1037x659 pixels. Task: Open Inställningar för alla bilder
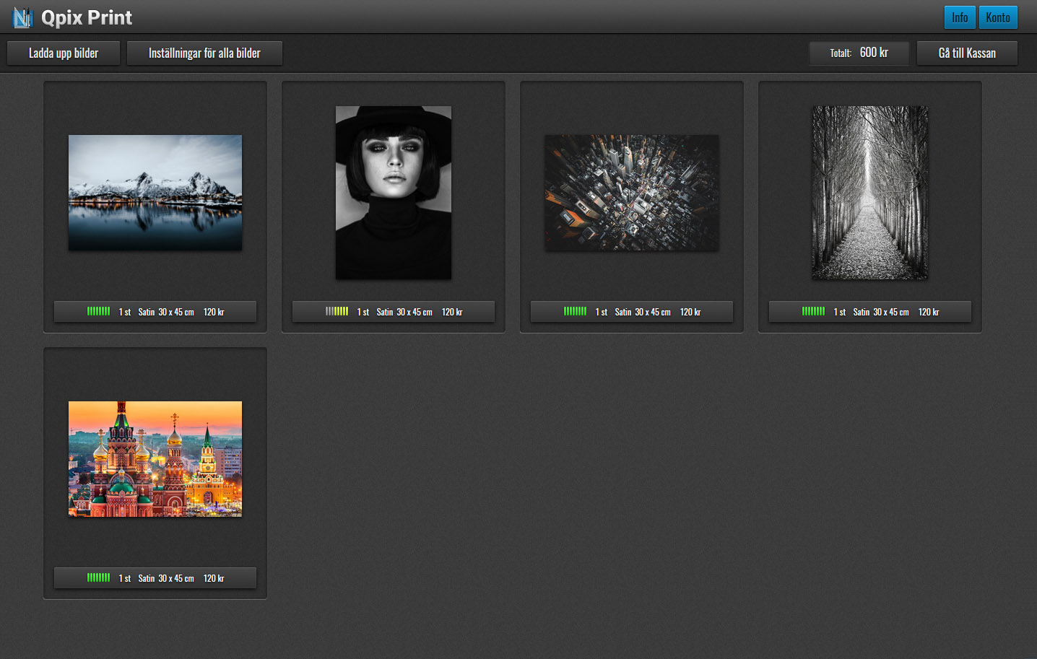click(204, 53)
